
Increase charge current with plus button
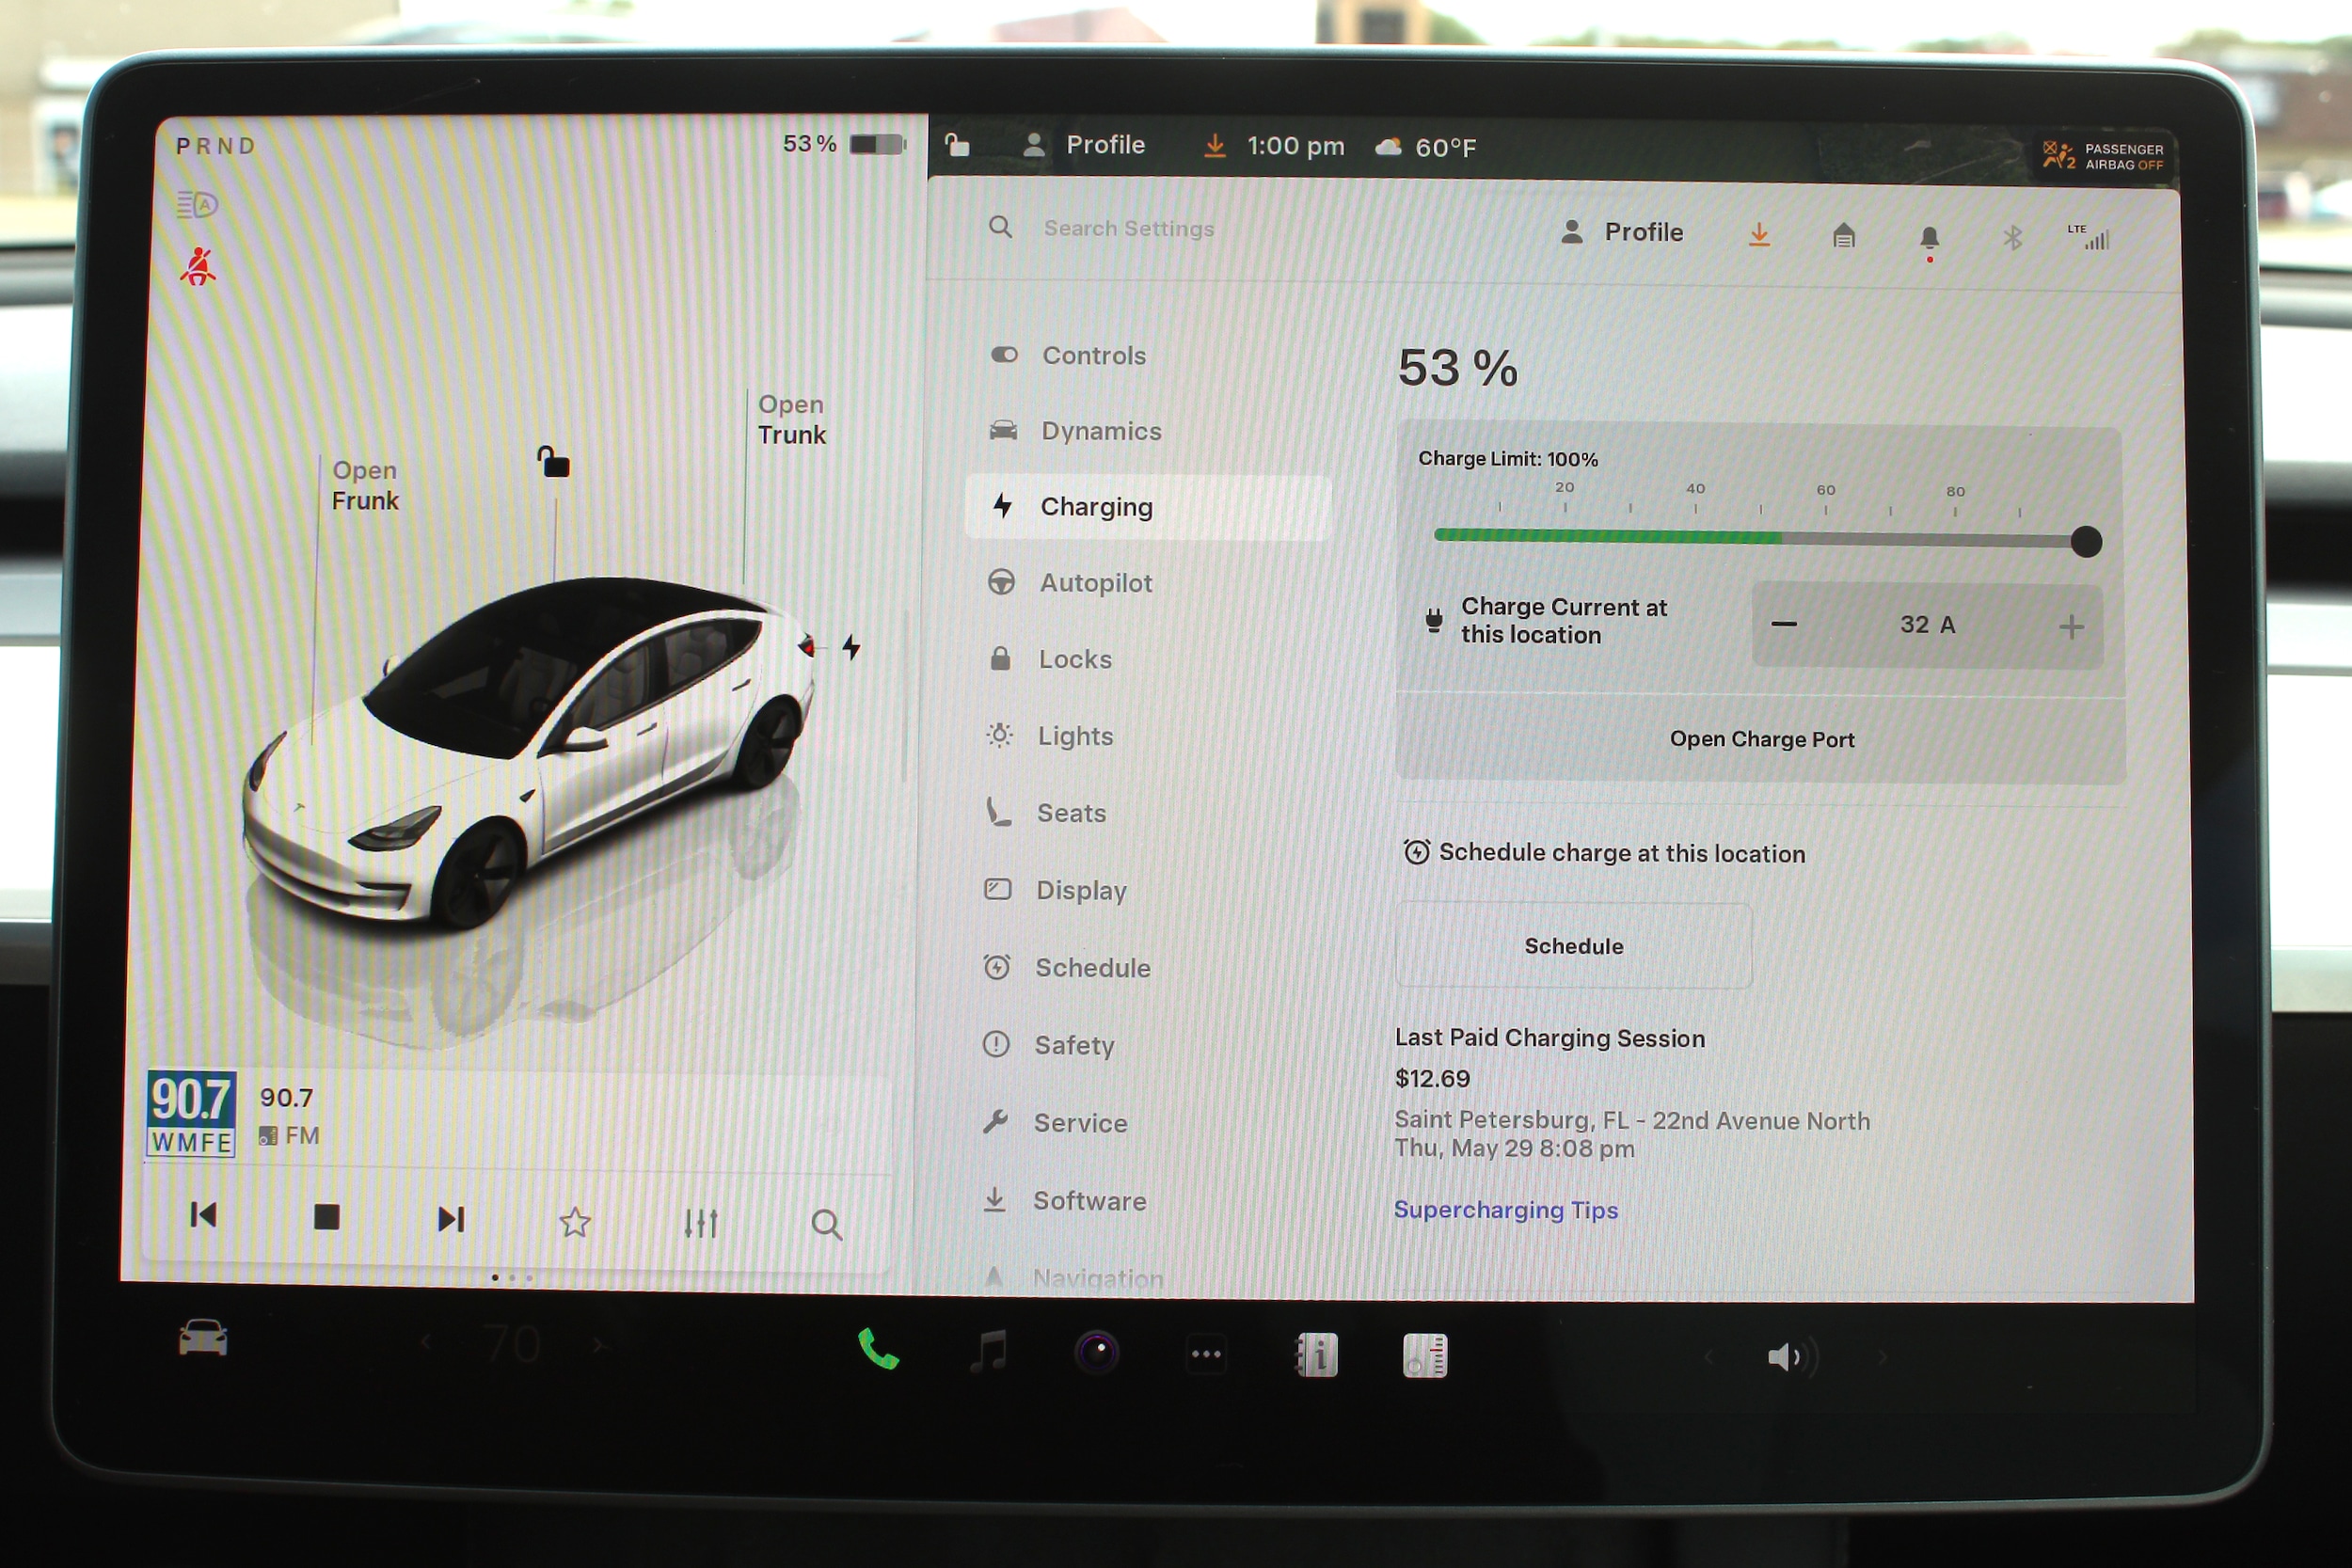2071,627
